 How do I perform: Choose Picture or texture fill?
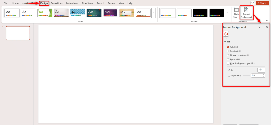coord(238,55)
